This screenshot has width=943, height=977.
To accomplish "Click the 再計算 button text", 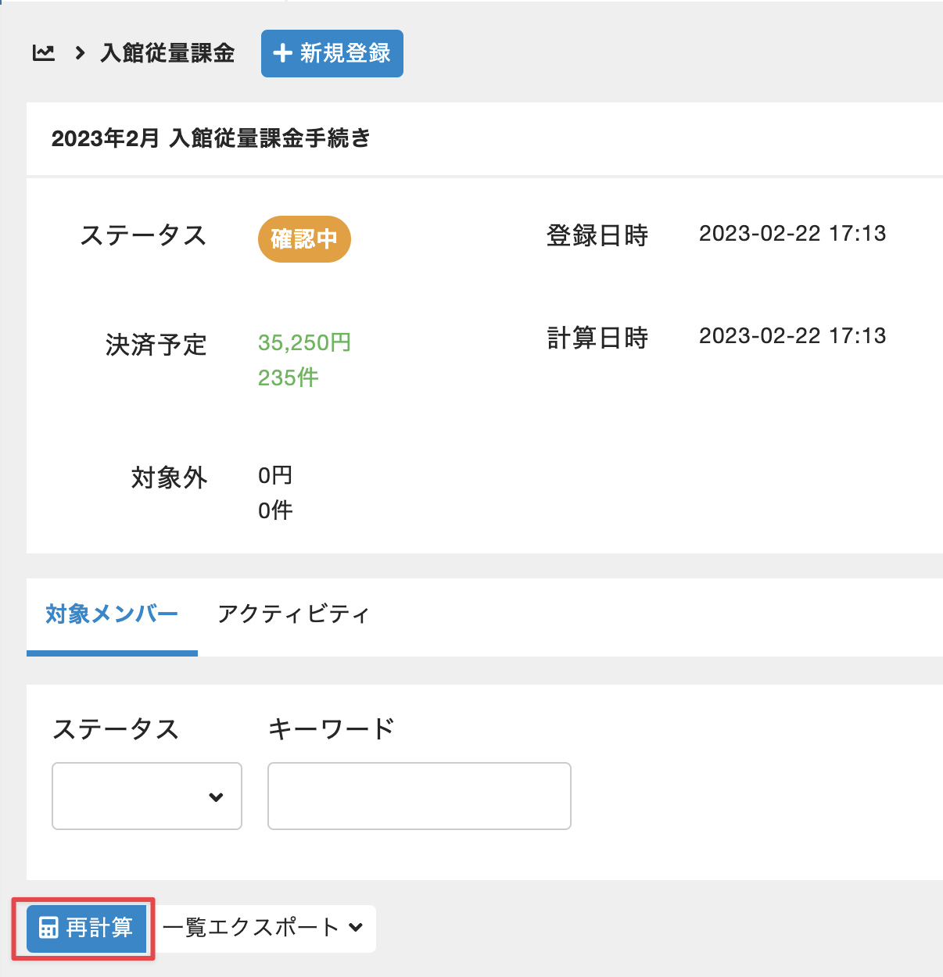I will point(99,928).
